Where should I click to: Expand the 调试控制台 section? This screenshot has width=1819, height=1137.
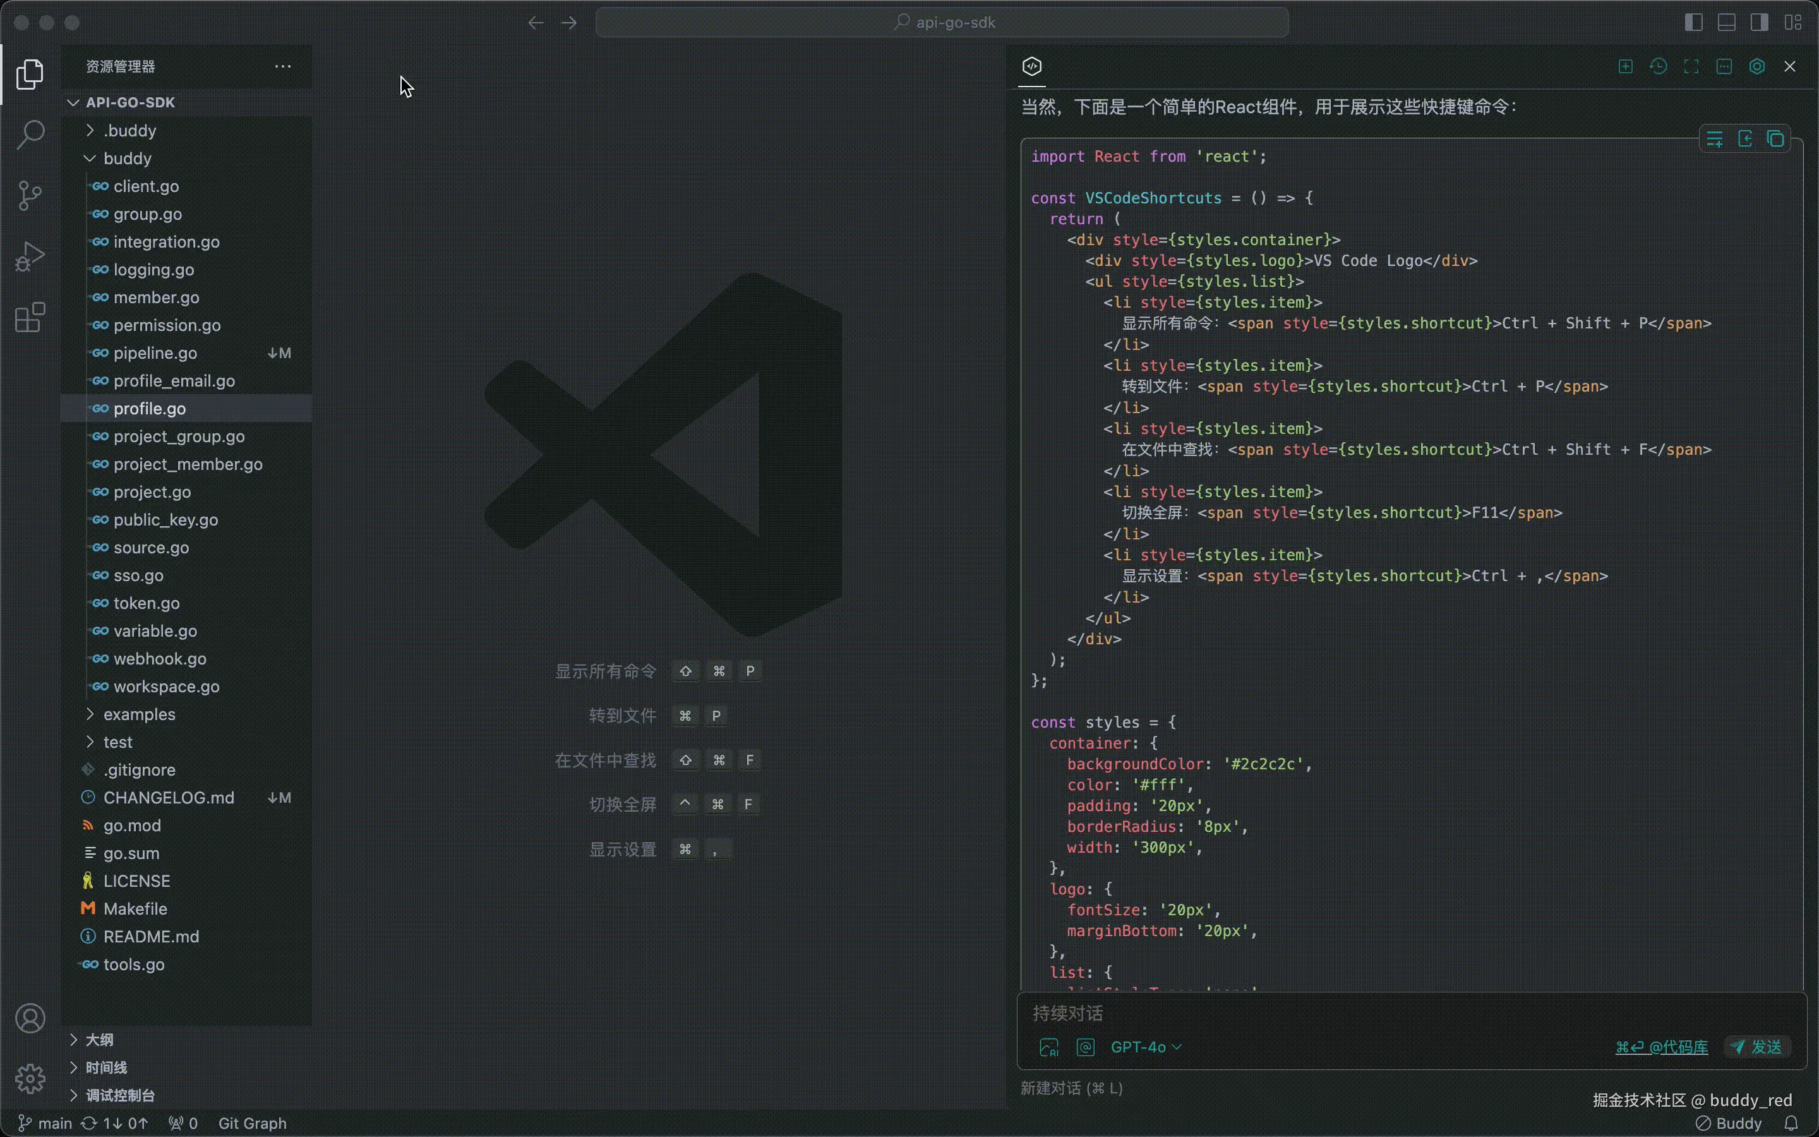(x=186, y=1096)
